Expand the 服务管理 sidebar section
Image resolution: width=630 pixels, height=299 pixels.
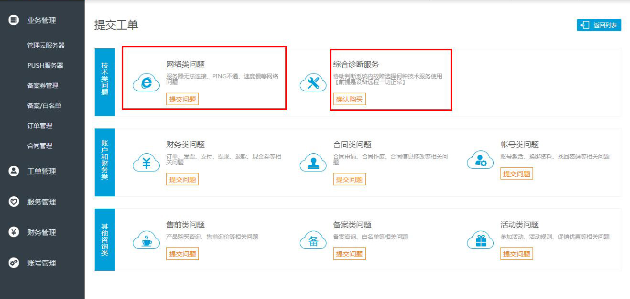pos(42,202)
